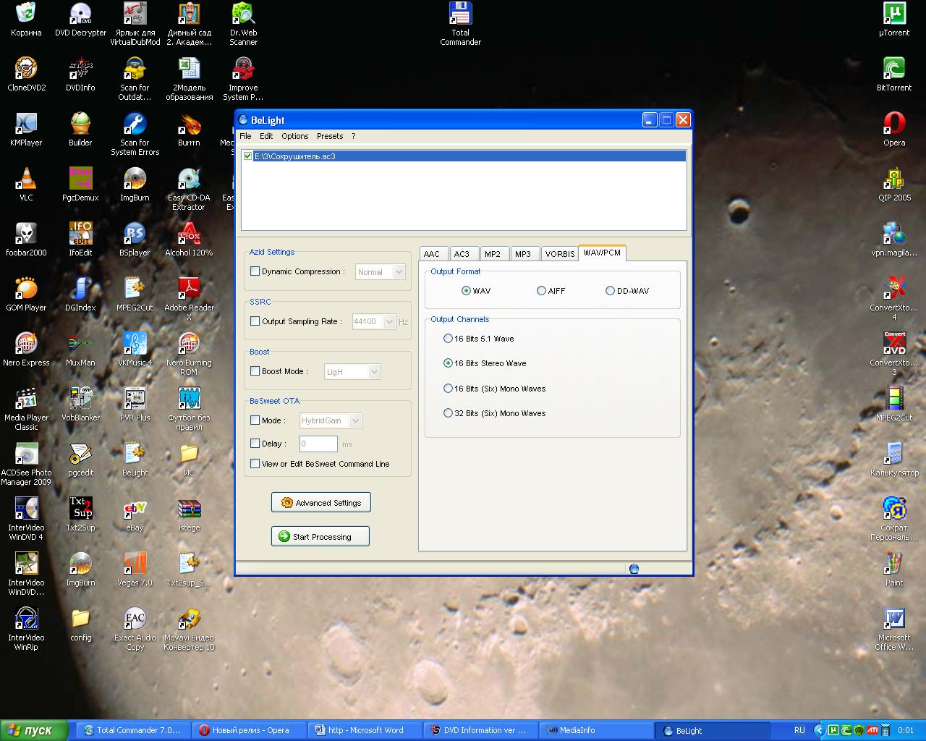Click the Delay milliseconds input field
Screen dimensions: 926x741
318,444
